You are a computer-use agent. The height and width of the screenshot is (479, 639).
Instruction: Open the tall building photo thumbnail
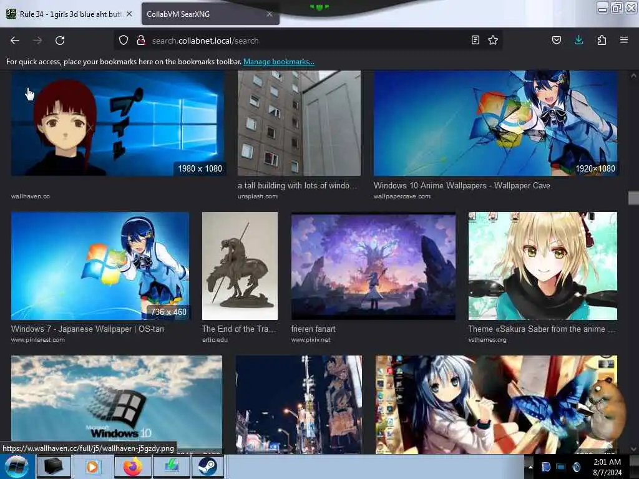click(x=299, y=123)
